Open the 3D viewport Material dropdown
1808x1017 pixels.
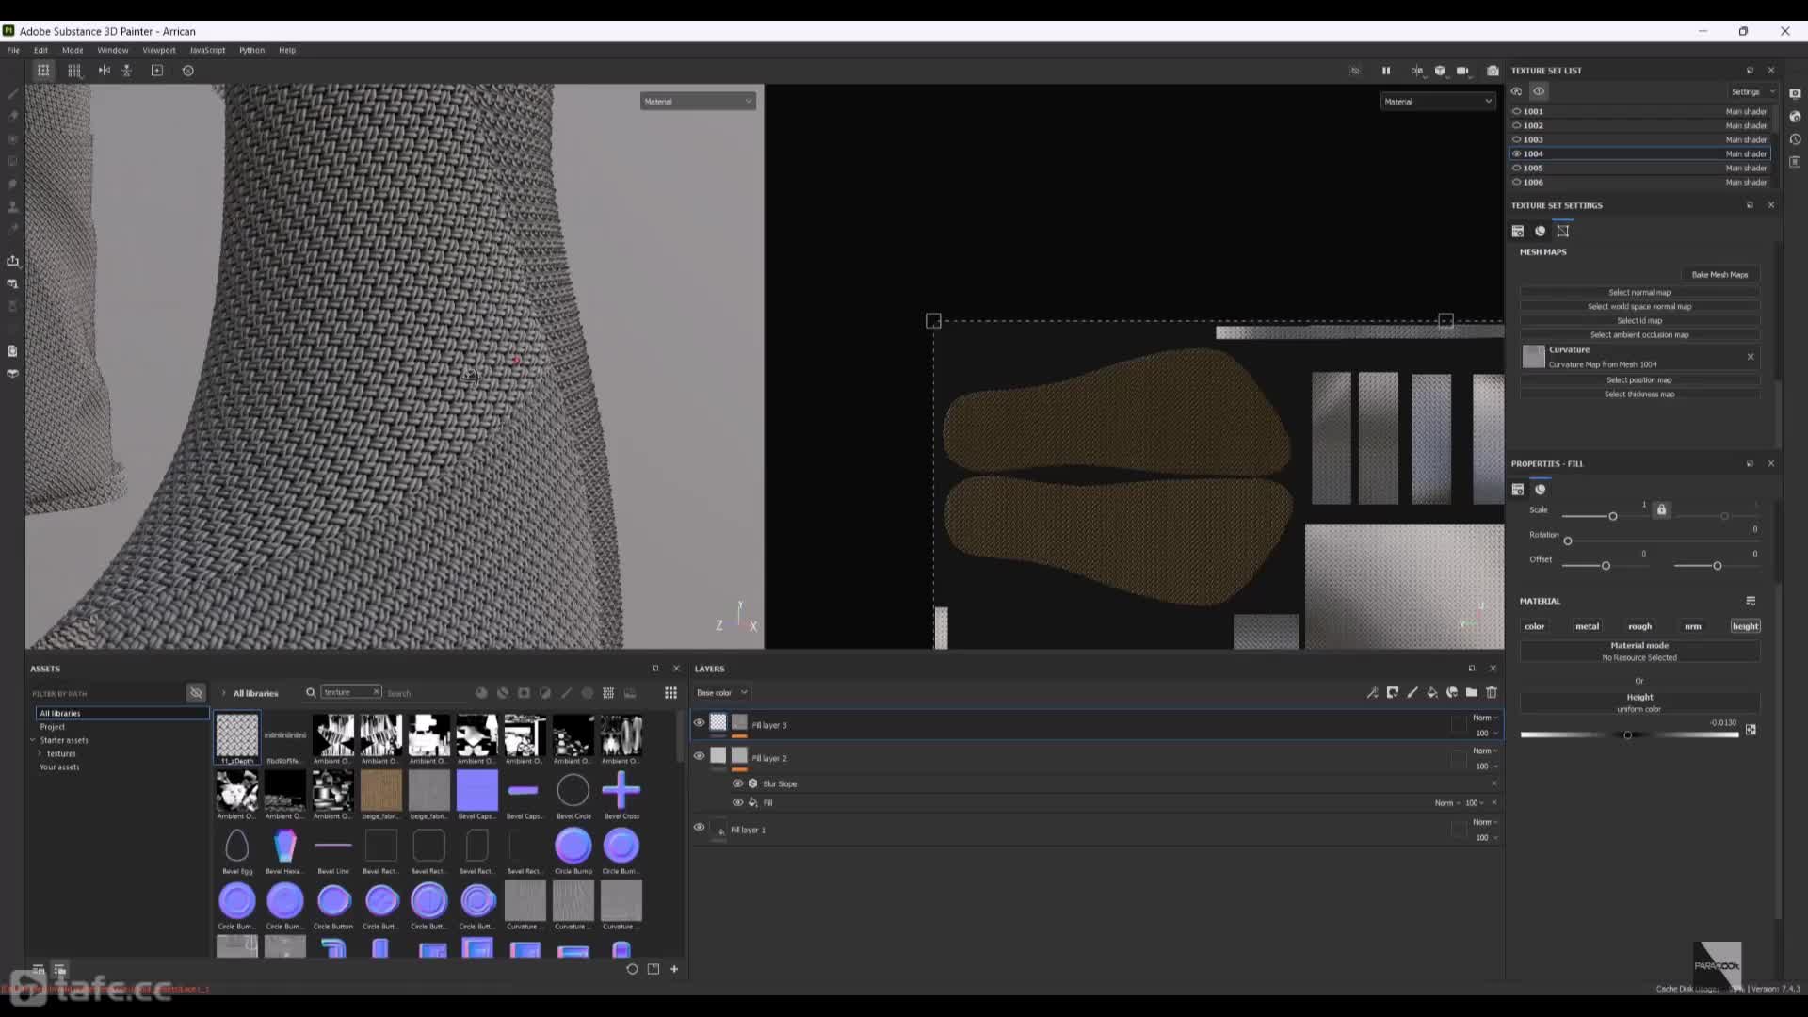point(698,101)
